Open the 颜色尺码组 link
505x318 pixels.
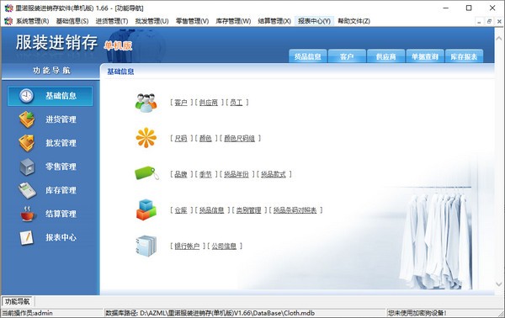pos(239,139)
